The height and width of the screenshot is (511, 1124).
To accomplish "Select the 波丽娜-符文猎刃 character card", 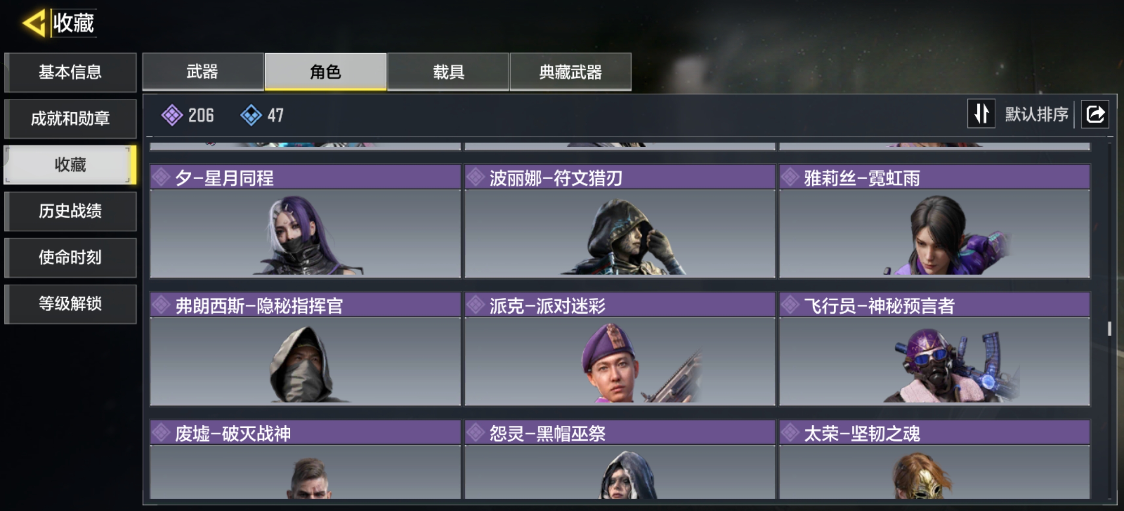I will coord(619,221).
